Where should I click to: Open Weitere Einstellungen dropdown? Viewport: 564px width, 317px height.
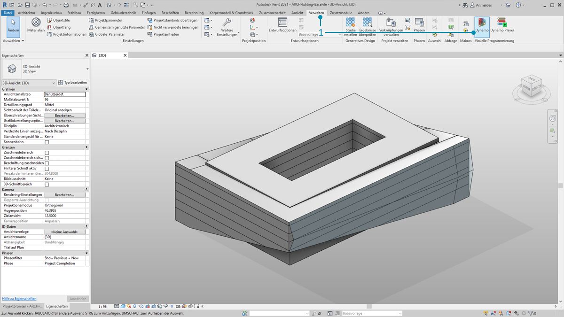click(x=227, y=27)
